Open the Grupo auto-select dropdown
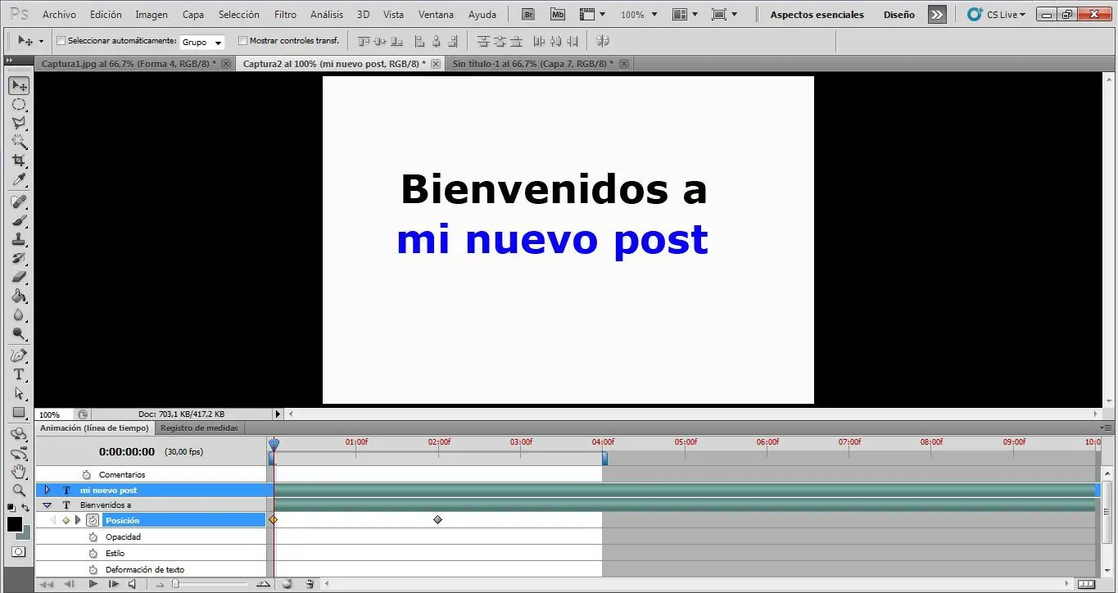 click(x=202, y=42)
